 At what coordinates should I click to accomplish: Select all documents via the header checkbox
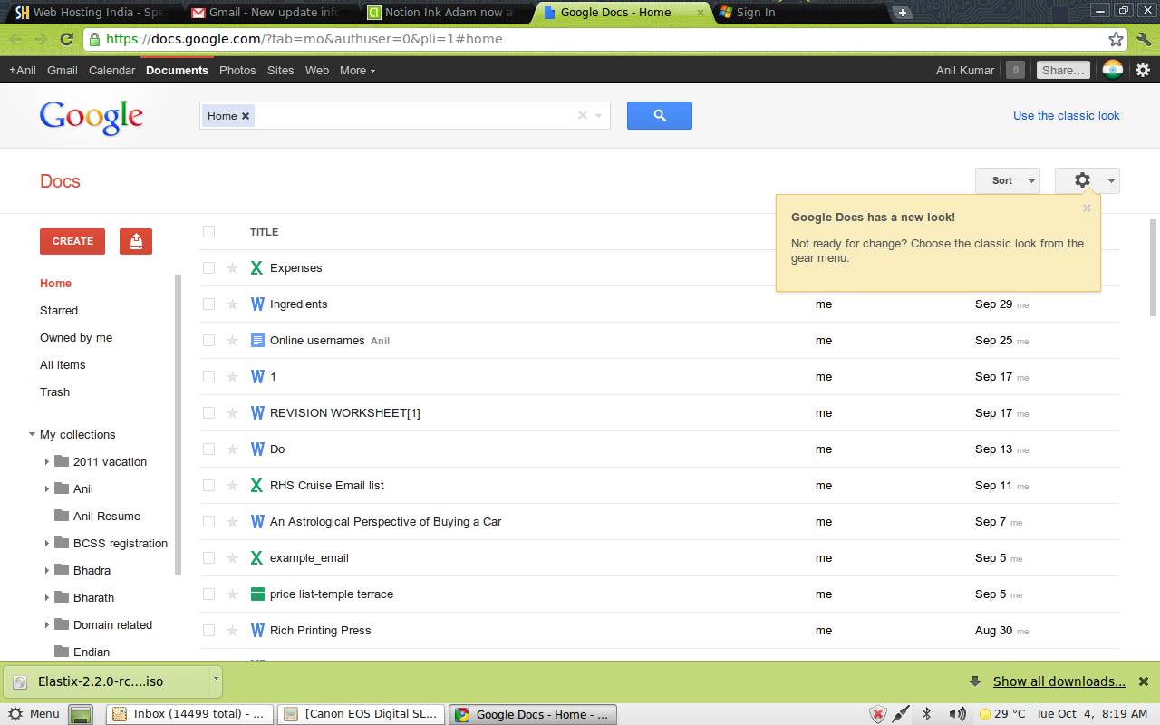tap(208, 231)
